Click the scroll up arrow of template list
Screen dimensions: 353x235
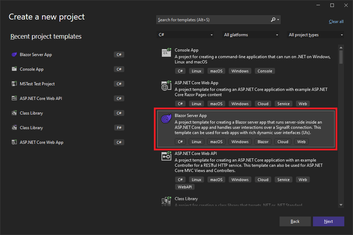pos(341,47)
